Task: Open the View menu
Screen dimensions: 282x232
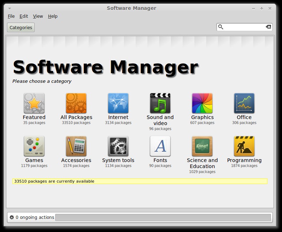Action: (38, 16)
